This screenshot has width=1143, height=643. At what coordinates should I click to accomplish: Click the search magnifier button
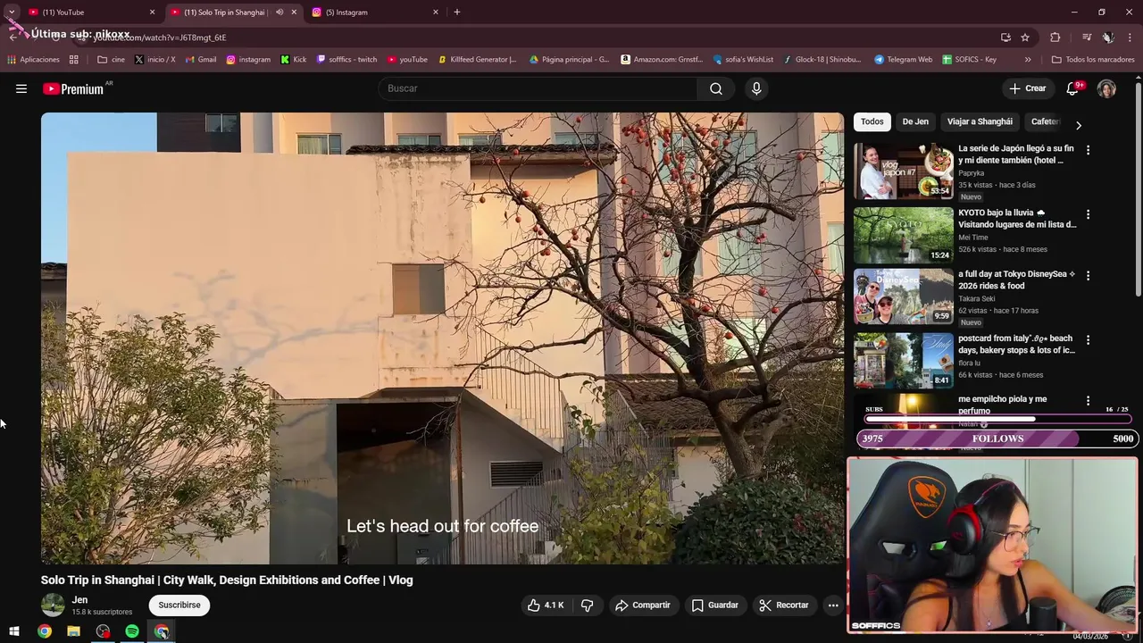click(716, 88)
